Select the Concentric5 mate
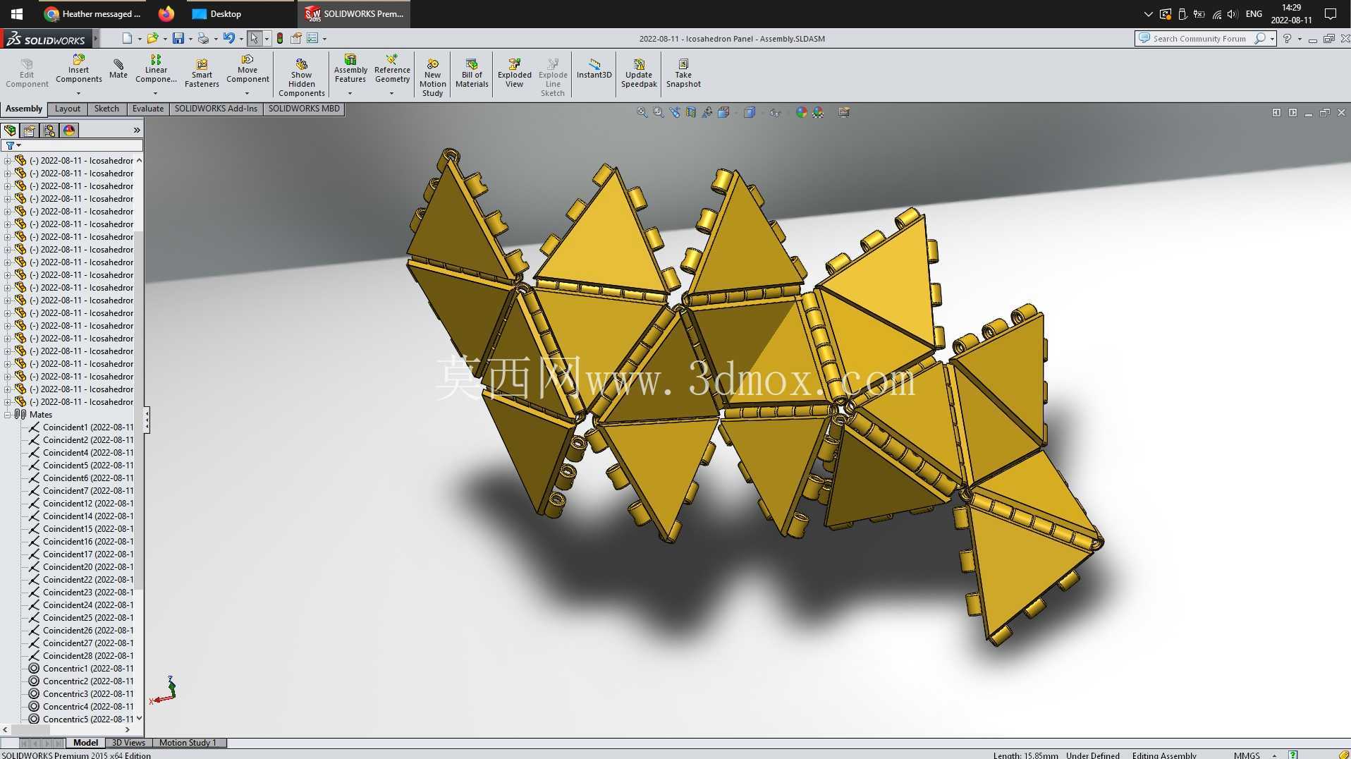Image resolution: width=1351 pixels, height=759 pixels. 80,719
